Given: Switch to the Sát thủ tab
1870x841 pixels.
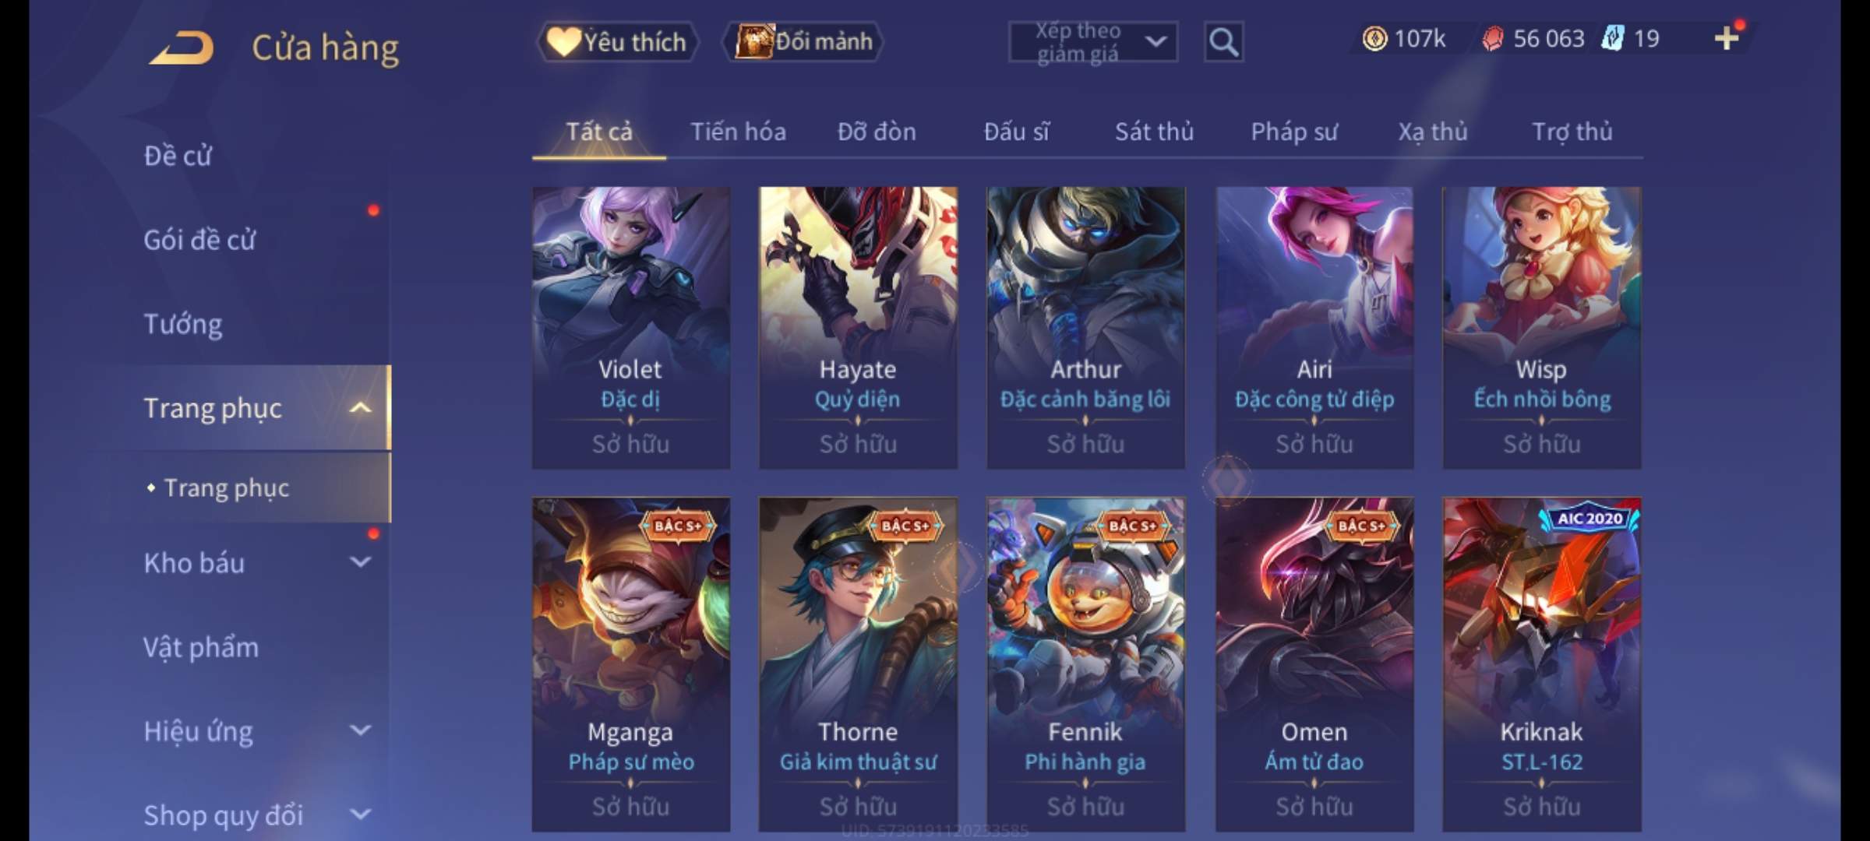Looking at the screenshot, I should point(1154,132).
